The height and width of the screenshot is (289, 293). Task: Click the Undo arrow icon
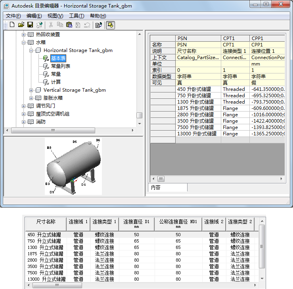[x=87, y=25]
